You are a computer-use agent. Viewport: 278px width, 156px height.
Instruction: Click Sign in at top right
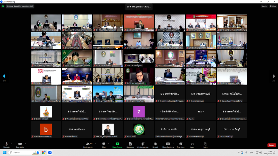(x=264, y=6)
